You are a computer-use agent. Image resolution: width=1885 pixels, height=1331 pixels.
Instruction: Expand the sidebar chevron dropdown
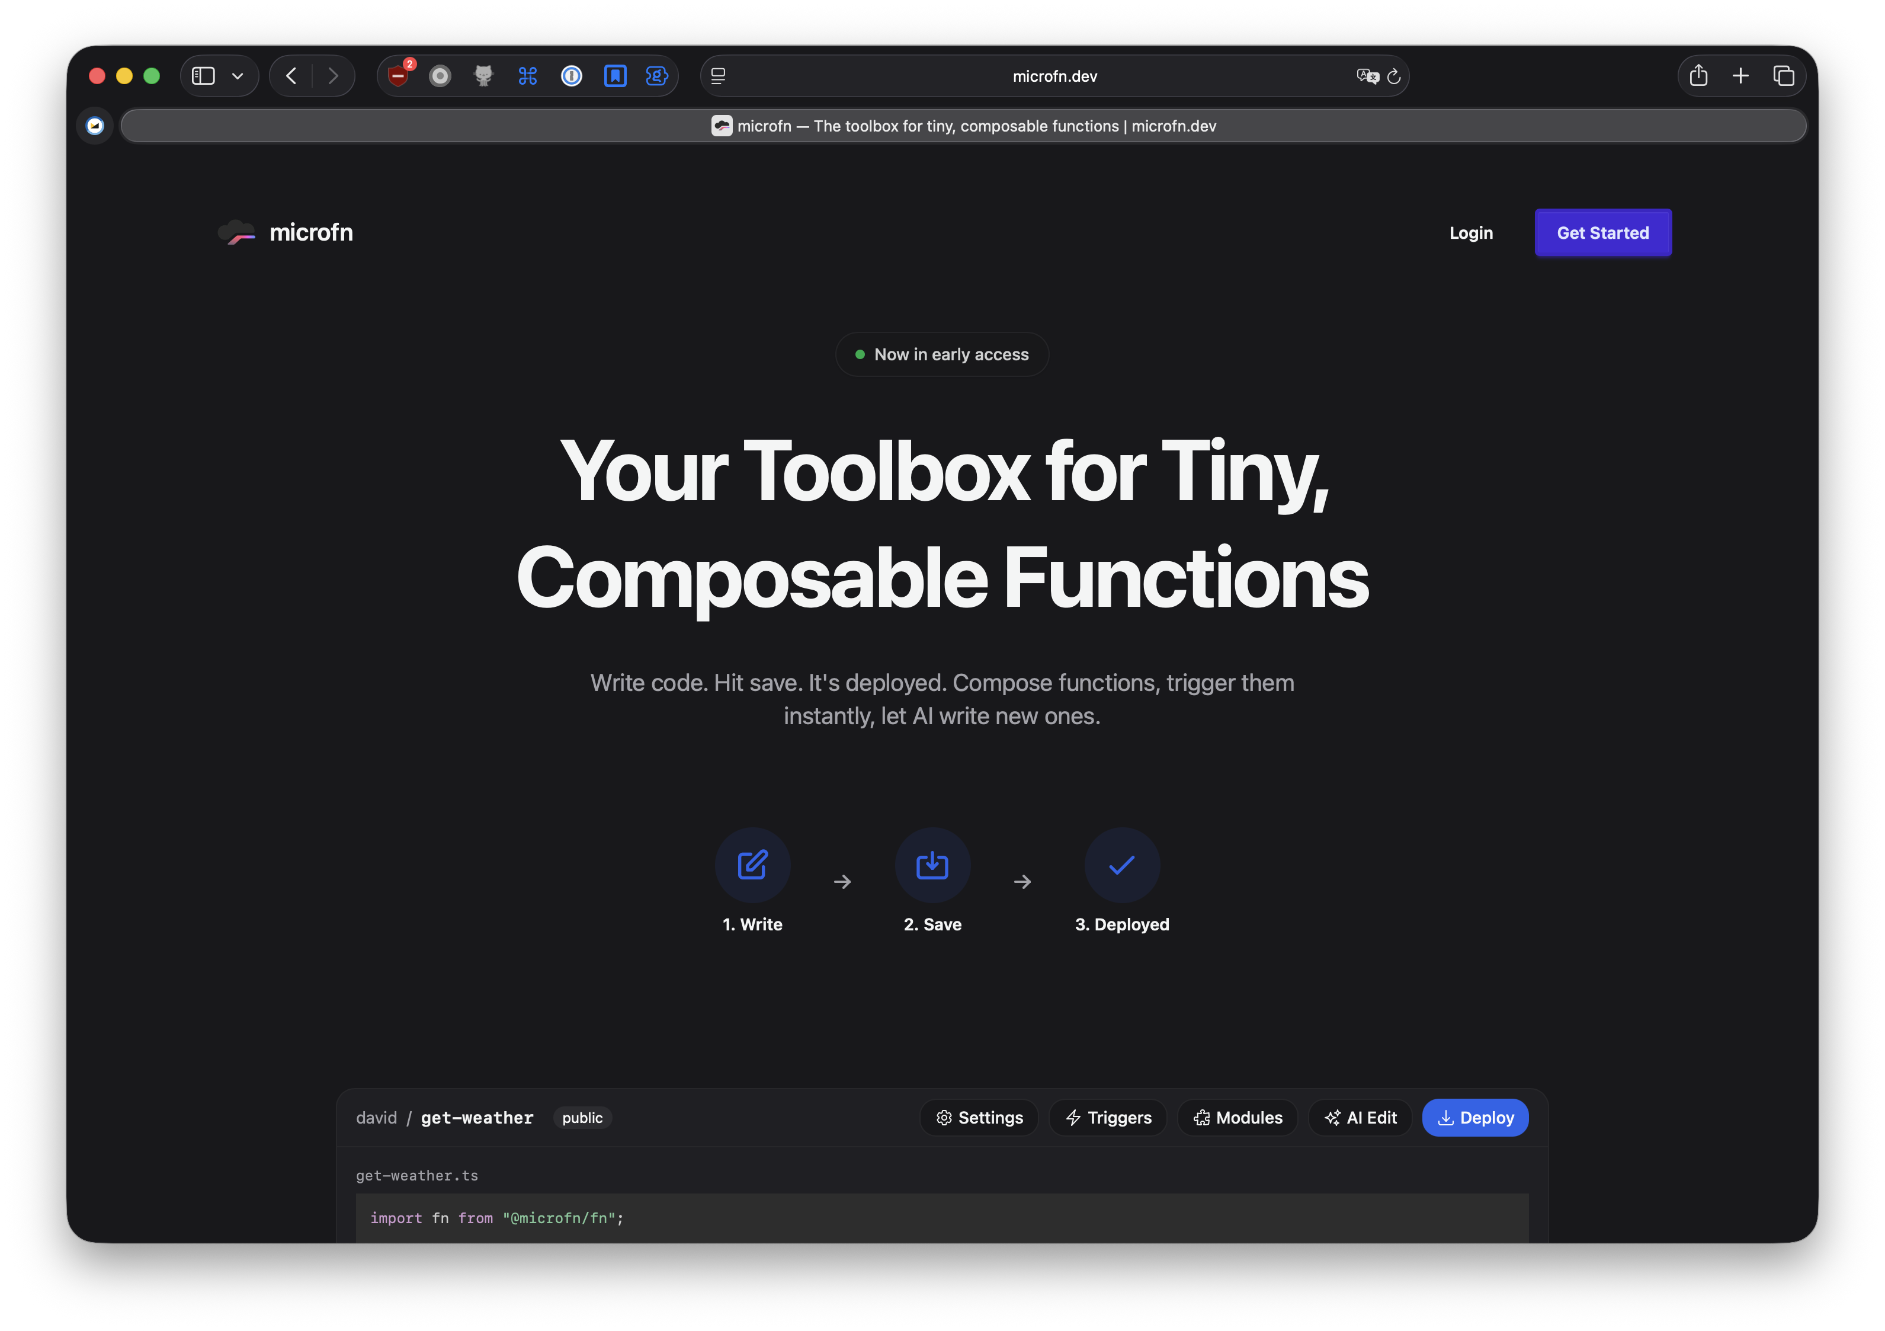tap(238, 75)
